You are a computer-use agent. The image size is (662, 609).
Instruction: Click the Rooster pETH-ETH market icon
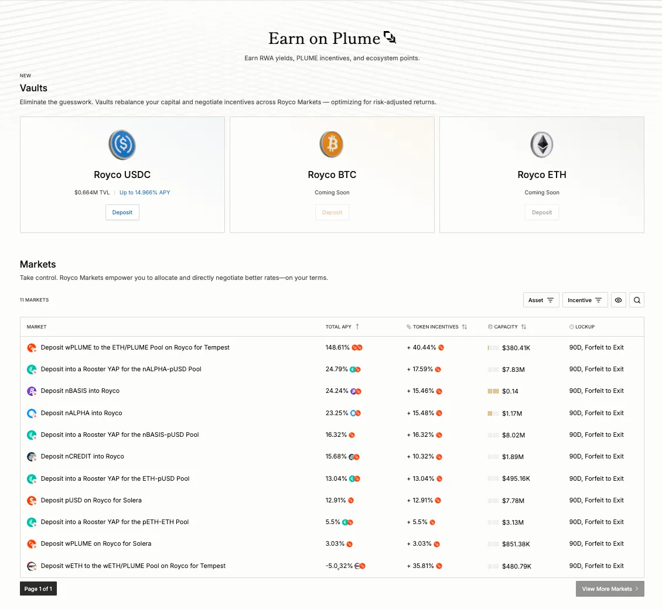coord(31,522)
